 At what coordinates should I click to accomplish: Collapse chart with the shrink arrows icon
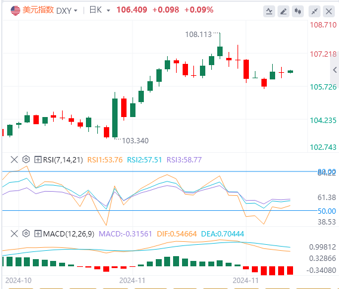click(315, 11)
